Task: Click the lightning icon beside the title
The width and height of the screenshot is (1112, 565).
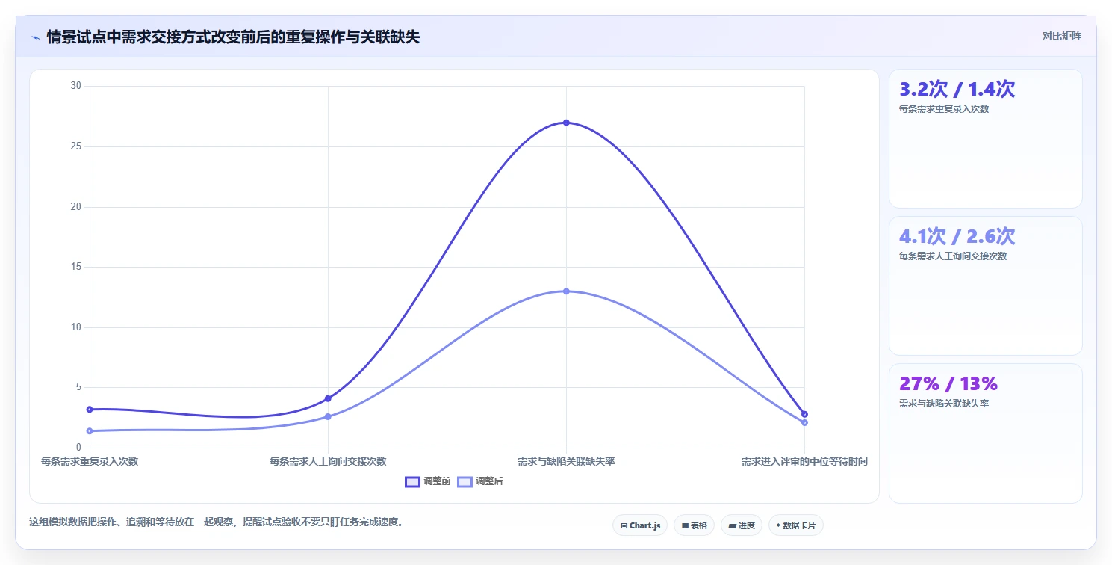Action: 36,37
